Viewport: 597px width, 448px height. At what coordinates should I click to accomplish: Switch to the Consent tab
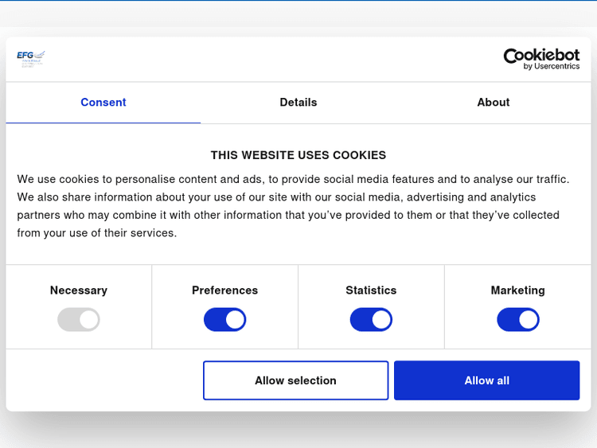pyautogui.click(x=103, y=103)
